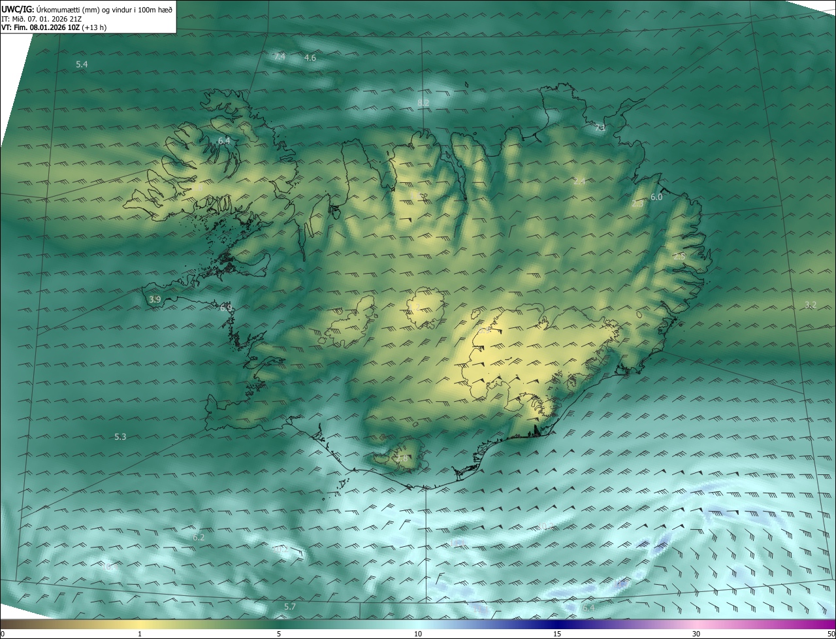Click the map title 'Úrkomumætti (mm) og vindur i 100m hæð'
Screen dimensions: 836x639
[105, 10]
